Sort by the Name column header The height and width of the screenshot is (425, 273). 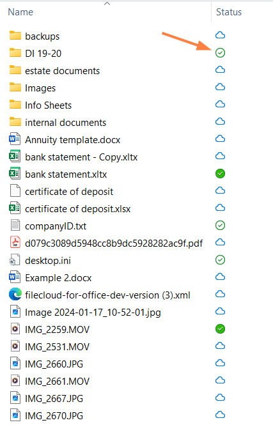(20, 12)
